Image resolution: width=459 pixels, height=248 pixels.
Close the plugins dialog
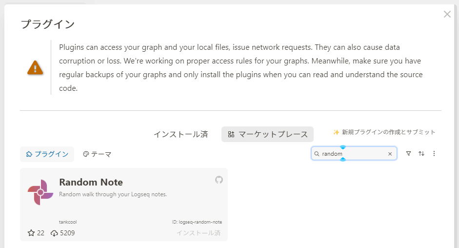coord(447,14)
